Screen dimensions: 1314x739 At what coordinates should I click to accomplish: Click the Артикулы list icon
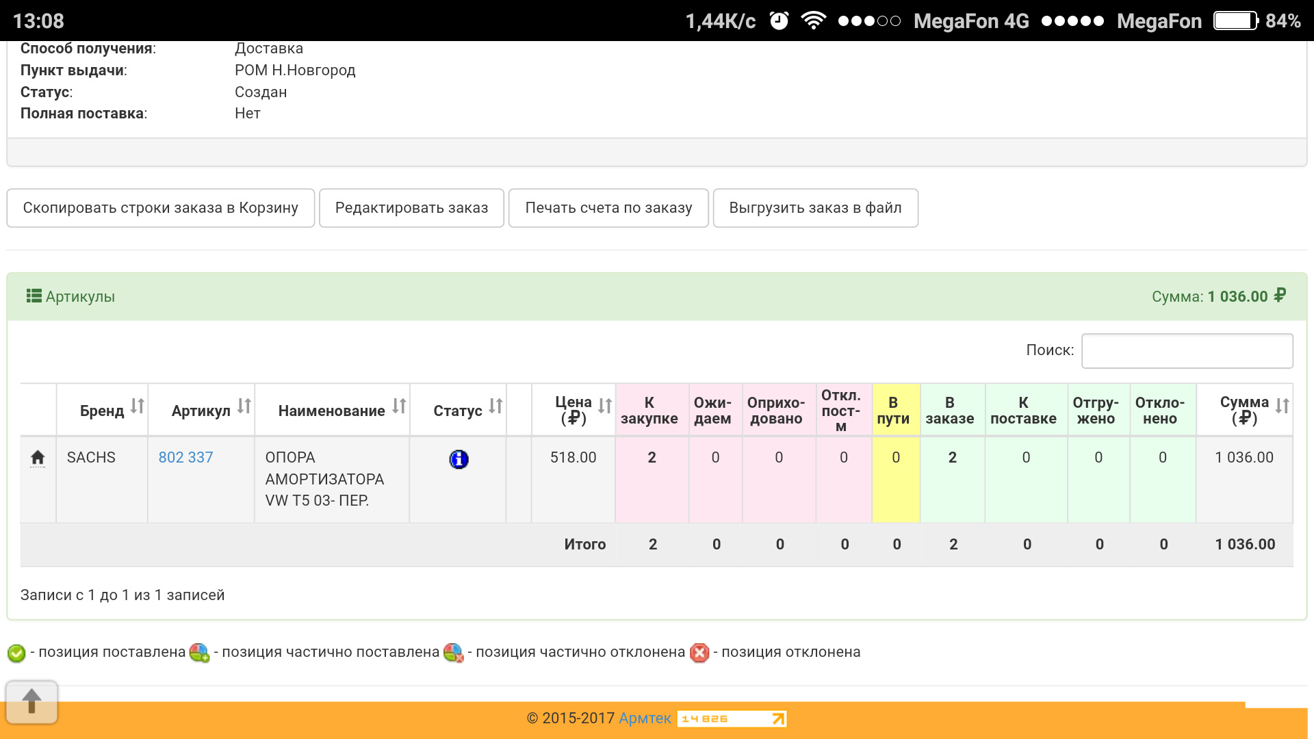click(34, 296)
